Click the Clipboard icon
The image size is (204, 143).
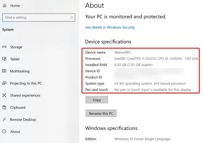point(4,107)
